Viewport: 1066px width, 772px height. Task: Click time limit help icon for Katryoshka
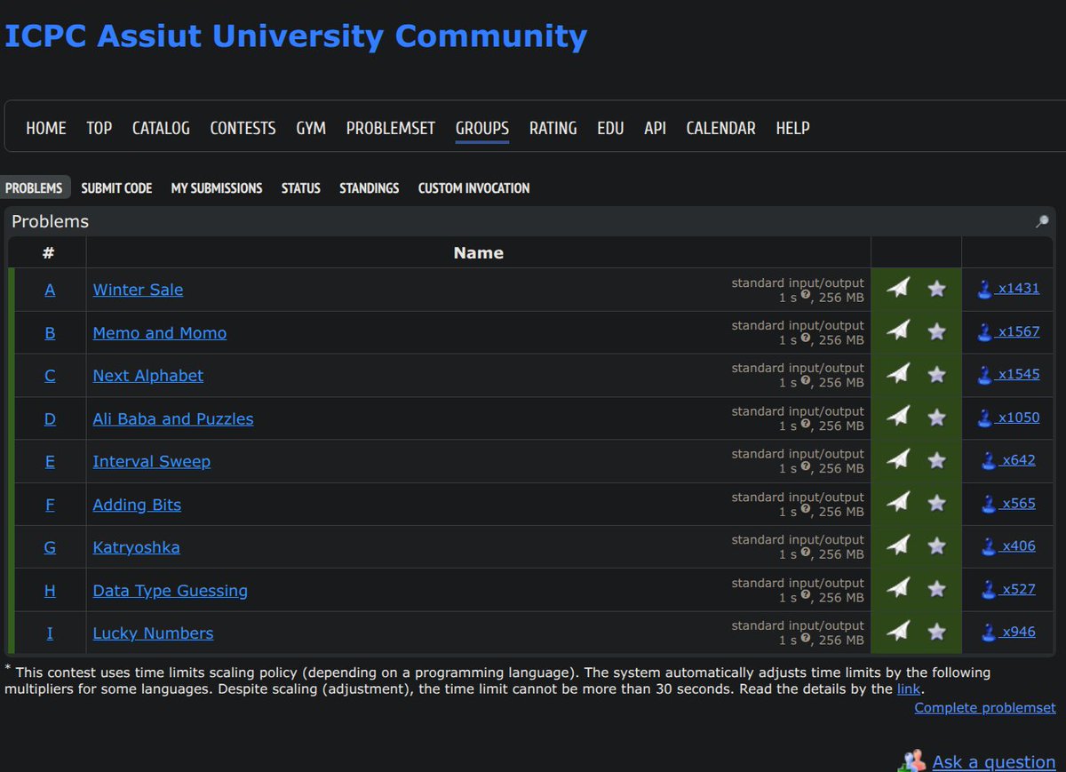[x=806, y=553]
